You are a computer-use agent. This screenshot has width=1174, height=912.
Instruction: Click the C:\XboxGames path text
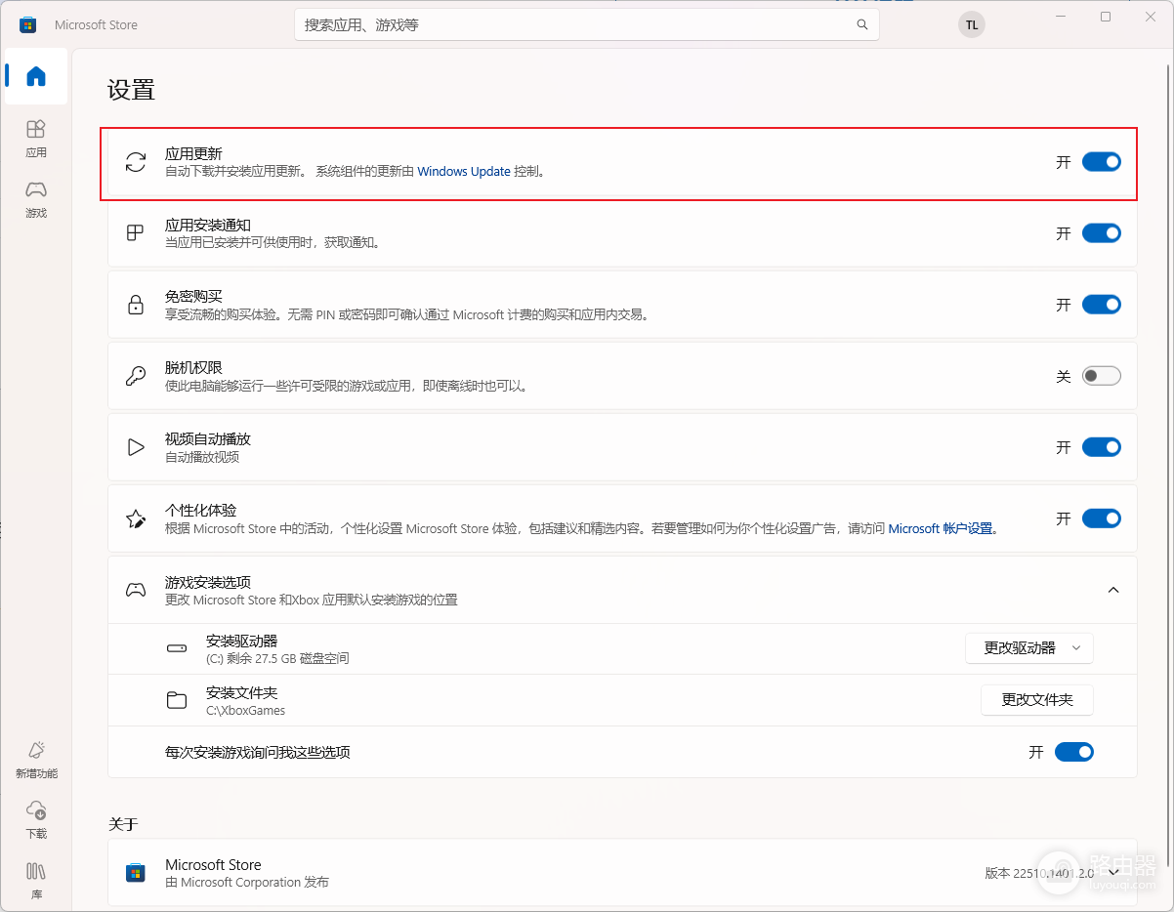click(246, 711)
